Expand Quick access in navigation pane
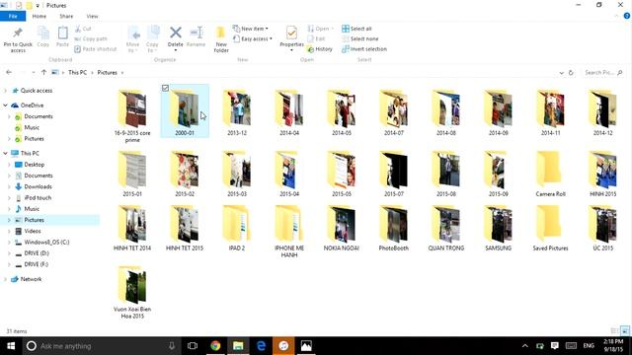 [x=5, y=91]
